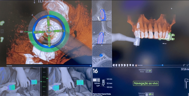Open the bottom axial CT slice view
The height and width of the screenshot is (96, 189).
pyautogui.click(x=102, y=55)
